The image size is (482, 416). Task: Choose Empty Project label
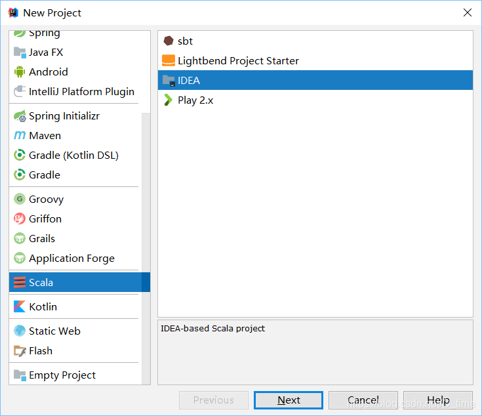(x=62, y=375)
